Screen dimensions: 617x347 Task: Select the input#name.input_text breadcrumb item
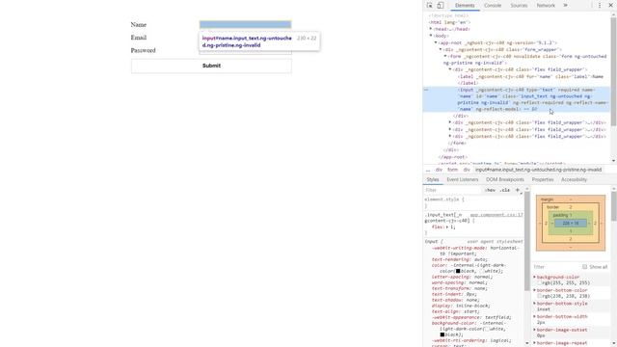(538, 170)
